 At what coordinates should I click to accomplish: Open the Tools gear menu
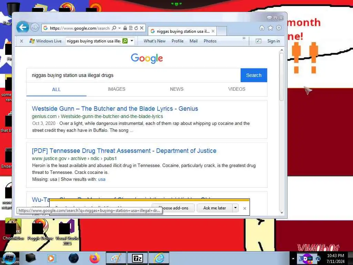click(x=279, y=28)
